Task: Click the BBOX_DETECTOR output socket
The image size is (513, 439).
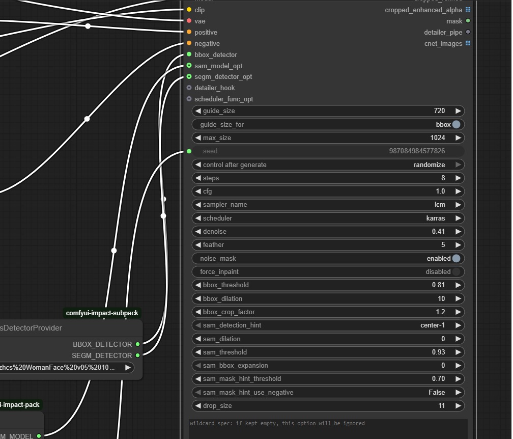Action: tap(138, 344)
